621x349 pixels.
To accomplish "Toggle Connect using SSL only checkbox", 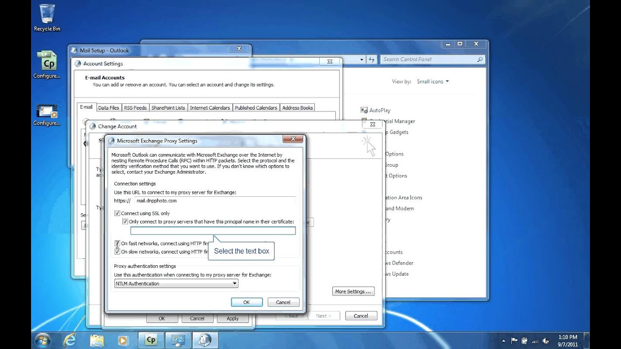I will point(117,213).
